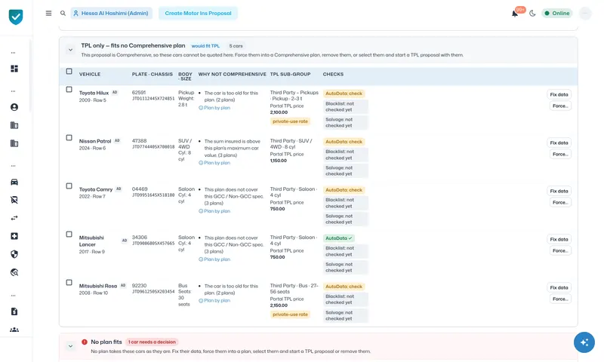
Task: Click Force button for Mitsubishi Rosa
Action: (x=560, y=299)
